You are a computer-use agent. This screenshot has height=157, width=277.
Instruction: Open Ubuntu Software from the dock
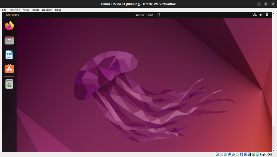pyautogui.click(x=9, y=69)
